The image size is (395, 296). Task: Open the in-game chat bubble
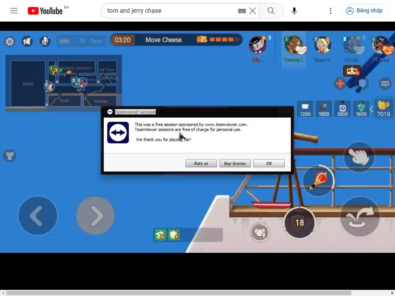point(385,84)
